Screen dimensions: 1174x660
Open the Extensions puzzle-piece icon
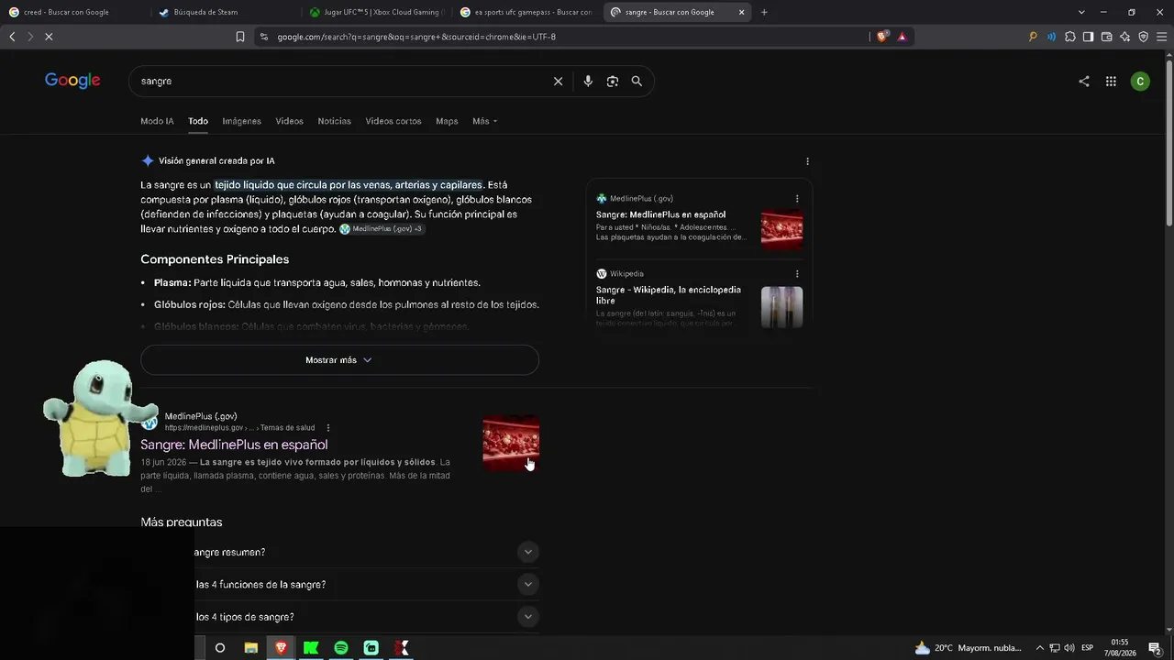pos(1069,37)
